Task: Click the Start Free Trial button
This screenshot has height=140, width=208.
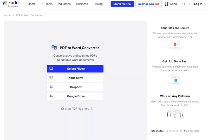Action: click(x=122, y=4)
